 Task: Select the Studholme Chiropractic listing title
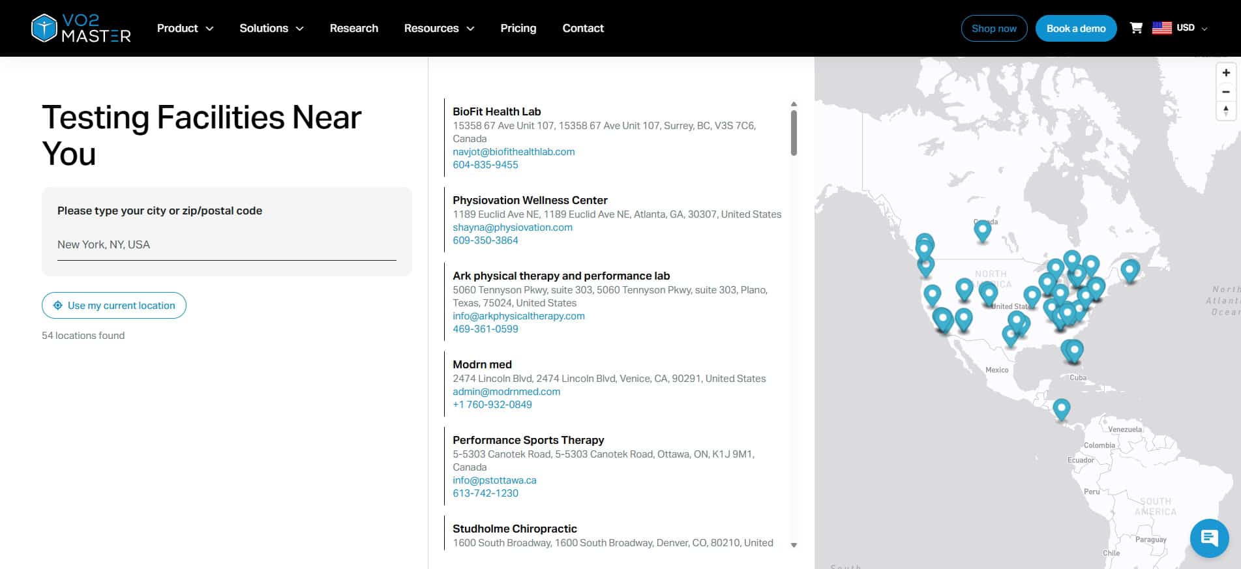[x=515, y=529]
